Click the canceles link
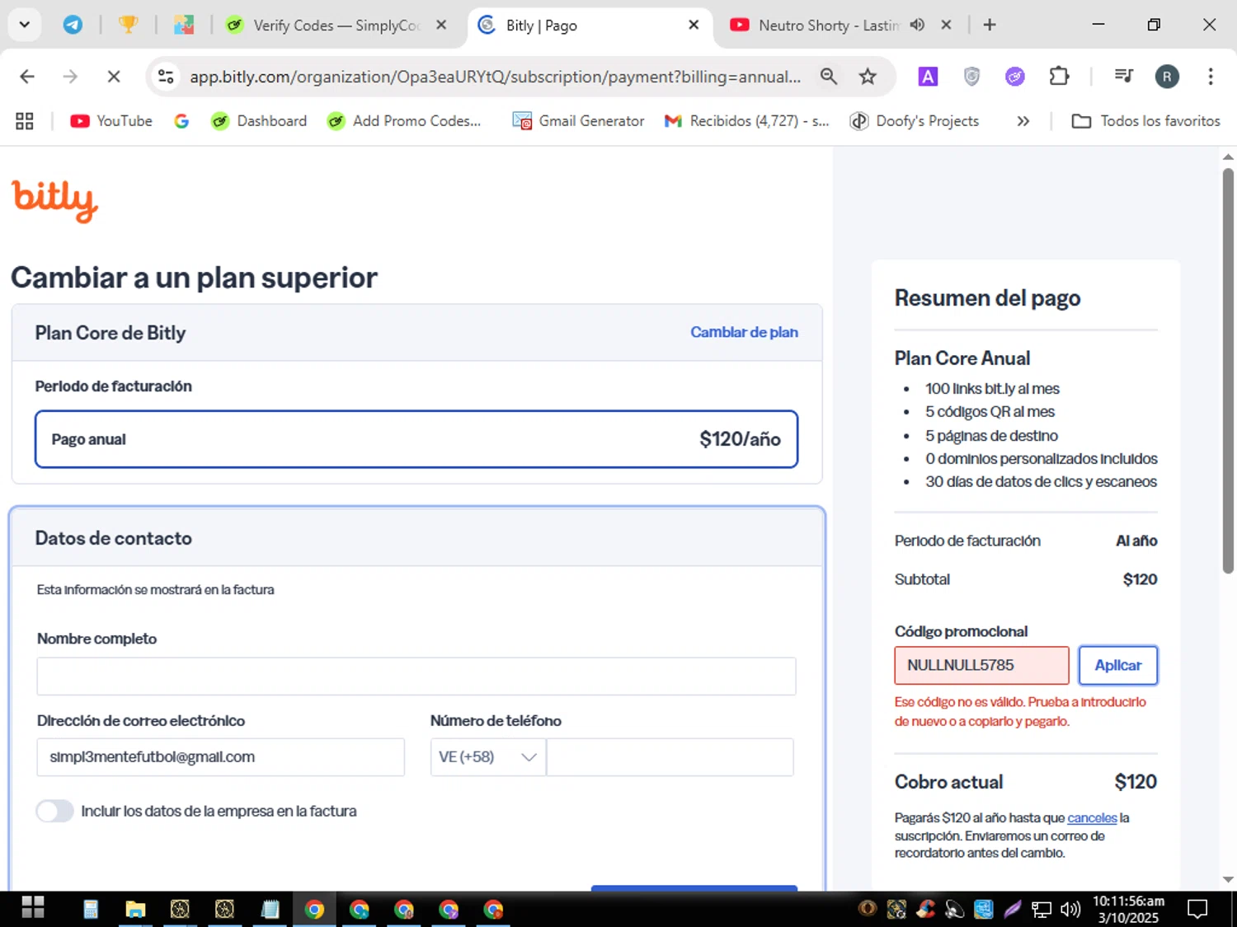Image resolution: width=1237 pixels, height=927 pixels. (1092, 818)
